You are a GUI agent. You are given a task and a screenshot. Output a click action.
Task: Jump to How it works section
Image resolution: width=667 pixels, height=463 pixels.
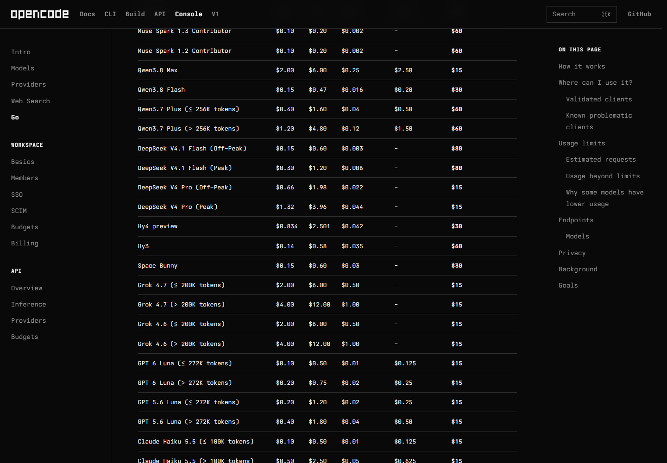click(582, 66)
